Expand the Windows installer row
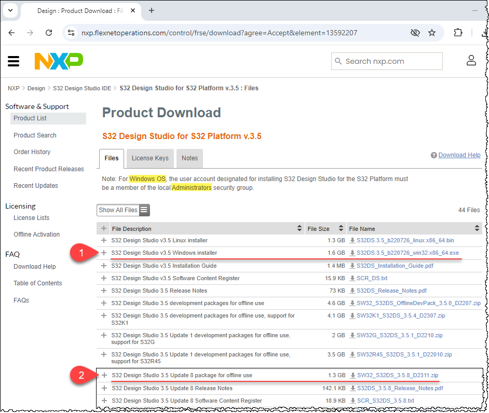The image size is (489, 413). (x=104, y=253)
